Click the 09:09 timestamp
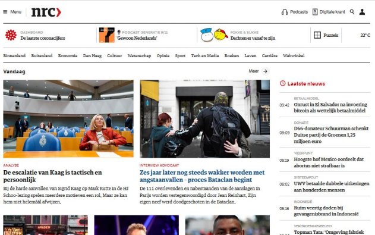The height and width of the screenshot is (235, 375). [x=284, y=133]
